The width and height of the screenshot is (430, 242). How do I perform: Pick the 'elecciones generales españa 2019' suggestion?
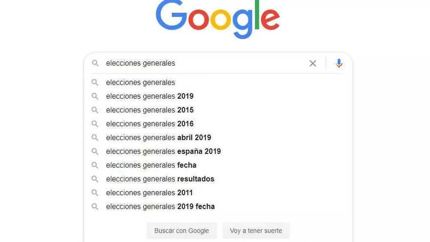(x=163, y=152)
